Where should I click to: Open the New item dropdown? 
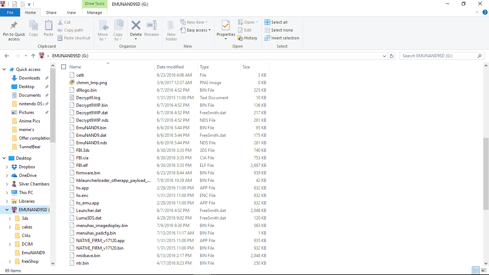tap(194, 22)
